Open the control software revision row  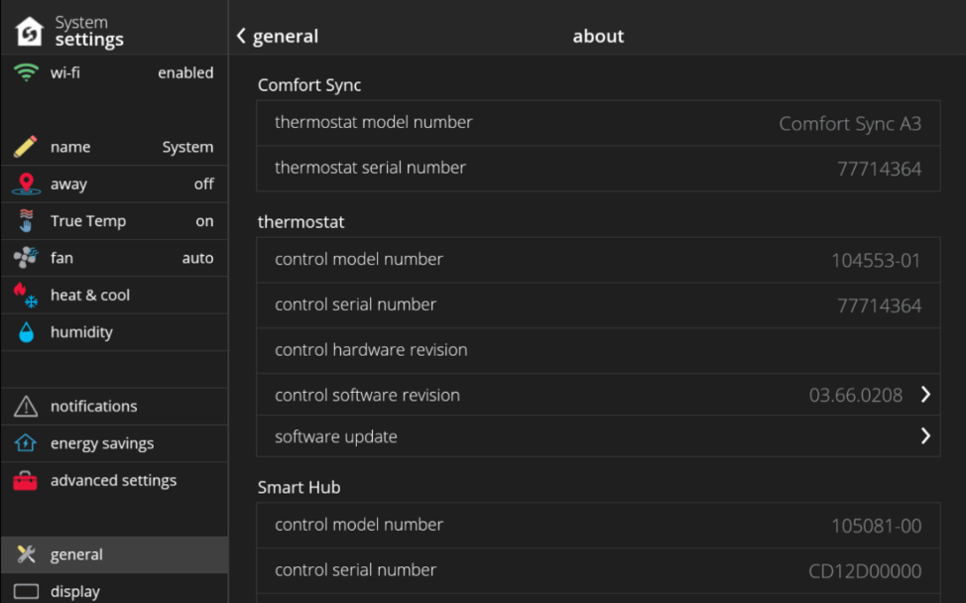click(598, 394)
